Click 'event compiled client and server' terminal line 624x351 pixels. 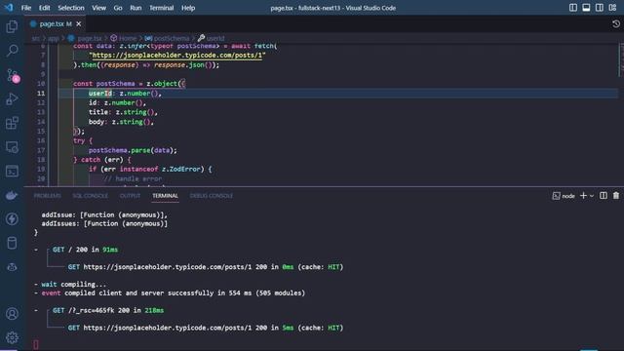pyautogui.click(x=170, y=292)
